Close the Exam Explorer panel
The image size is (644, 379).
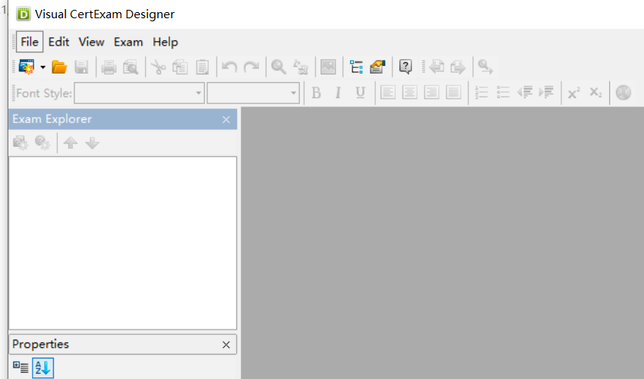pos(226,119)
